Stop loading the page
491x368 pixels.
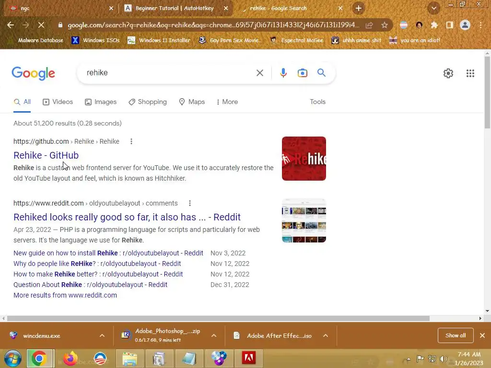click(41, 25)
